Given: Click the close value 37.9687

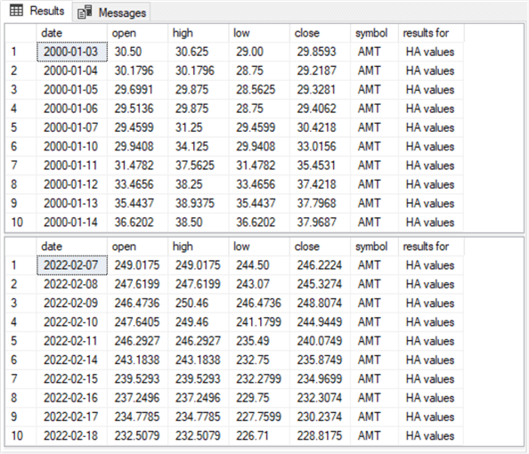Looking at the screenshot, I should click(320, 223).
